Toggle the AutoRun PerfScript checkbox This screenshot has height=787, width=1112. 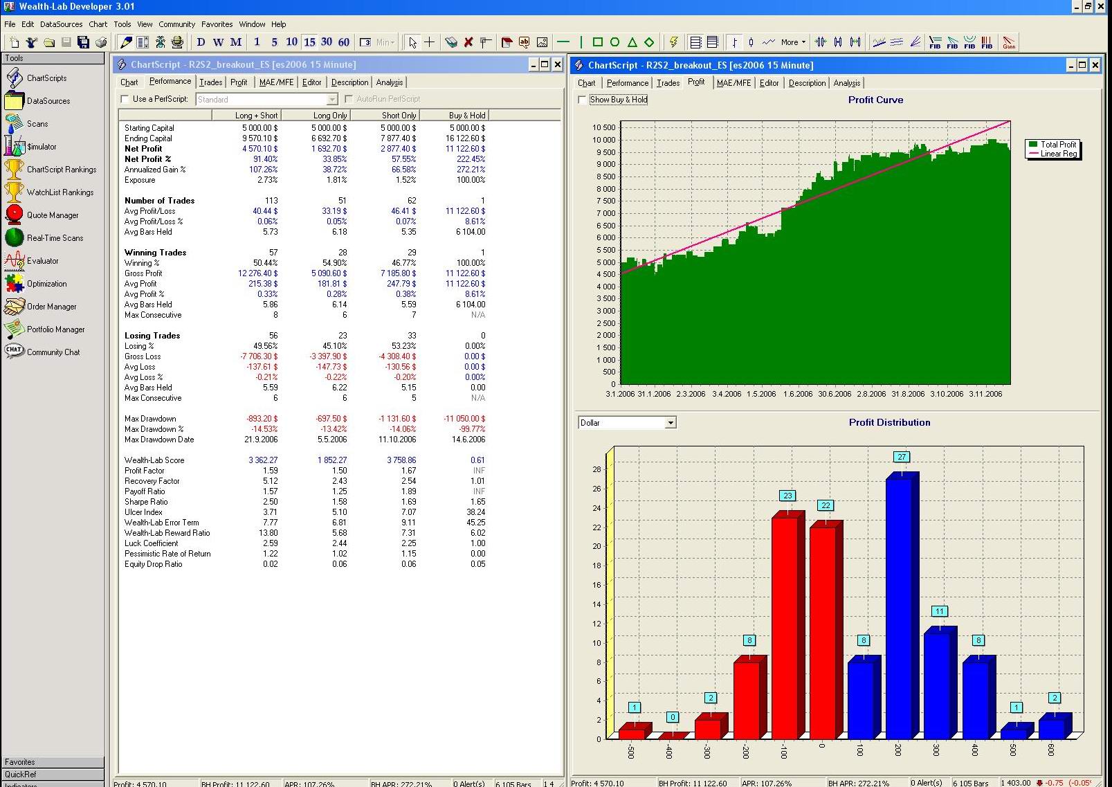point(349,99)
